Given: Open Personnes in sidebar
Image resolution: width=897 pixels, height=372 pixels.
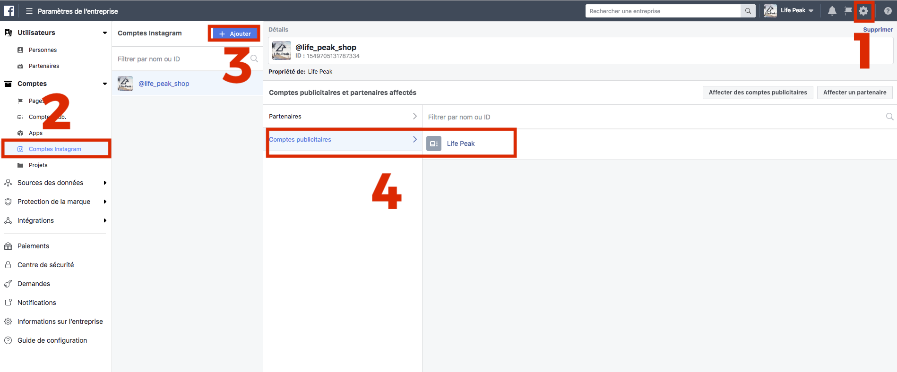Looking at the screenshot, I should click(x=43, y=50).
